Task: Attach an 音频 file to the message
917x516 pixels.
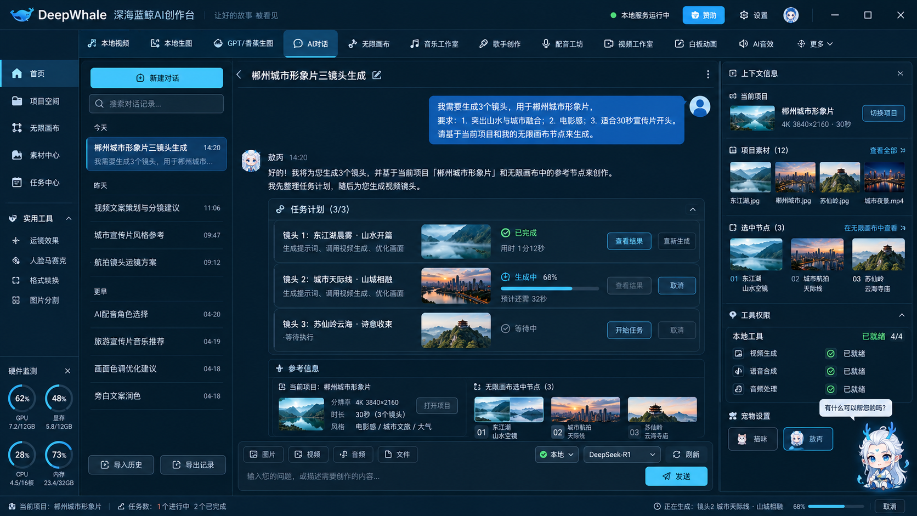Action: [x=353, y=455]
